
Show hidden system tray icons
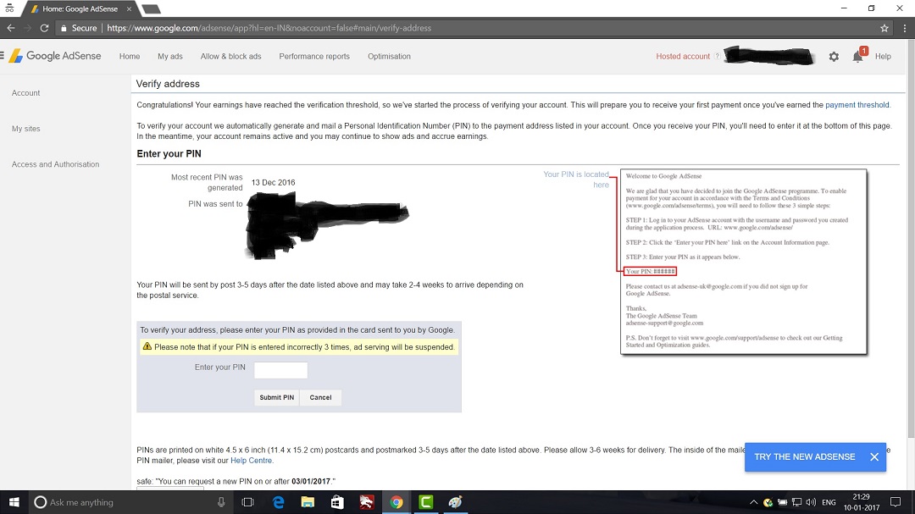tap(753, 502)
